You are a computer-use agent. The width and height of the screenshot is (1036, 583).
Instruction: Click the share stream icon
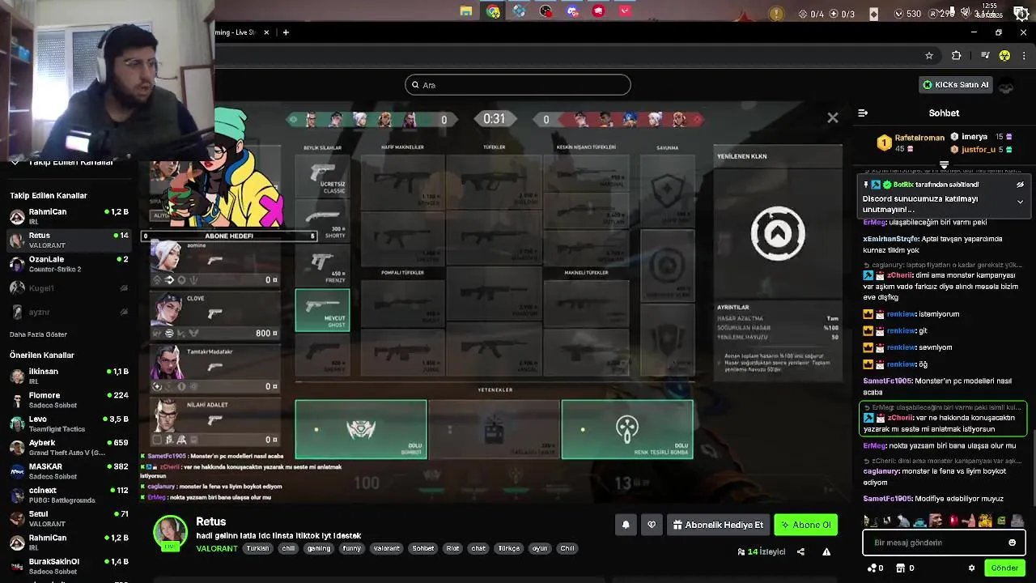[800, 551]
